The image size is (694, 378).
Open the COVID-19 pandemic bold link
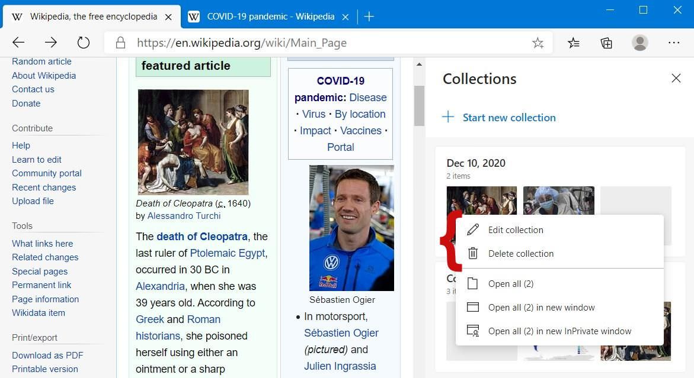[330, 89]
